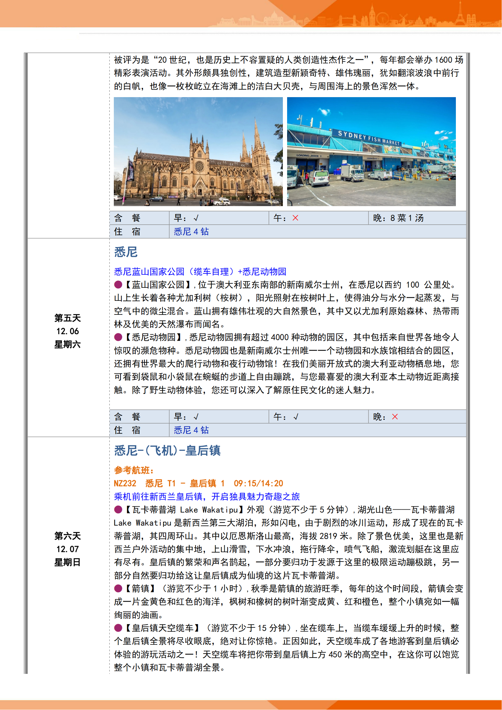
Task: Click the red X after 午 below the photos
Action: pyautogui.click(x=296, y=218)
